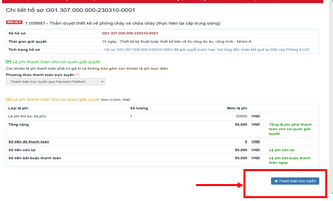Image resolution: width=333 pixels, height=201 pixels.
Task: Click the red annotation arrow pointing at payment button
Action: [217, 185]
